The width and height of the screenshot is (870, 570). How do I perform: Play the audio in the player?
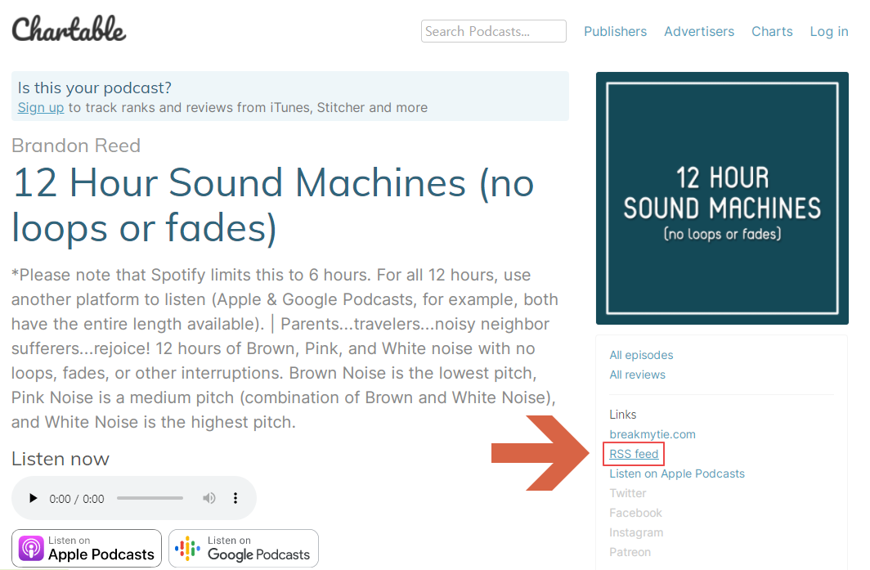coord(33,498)
